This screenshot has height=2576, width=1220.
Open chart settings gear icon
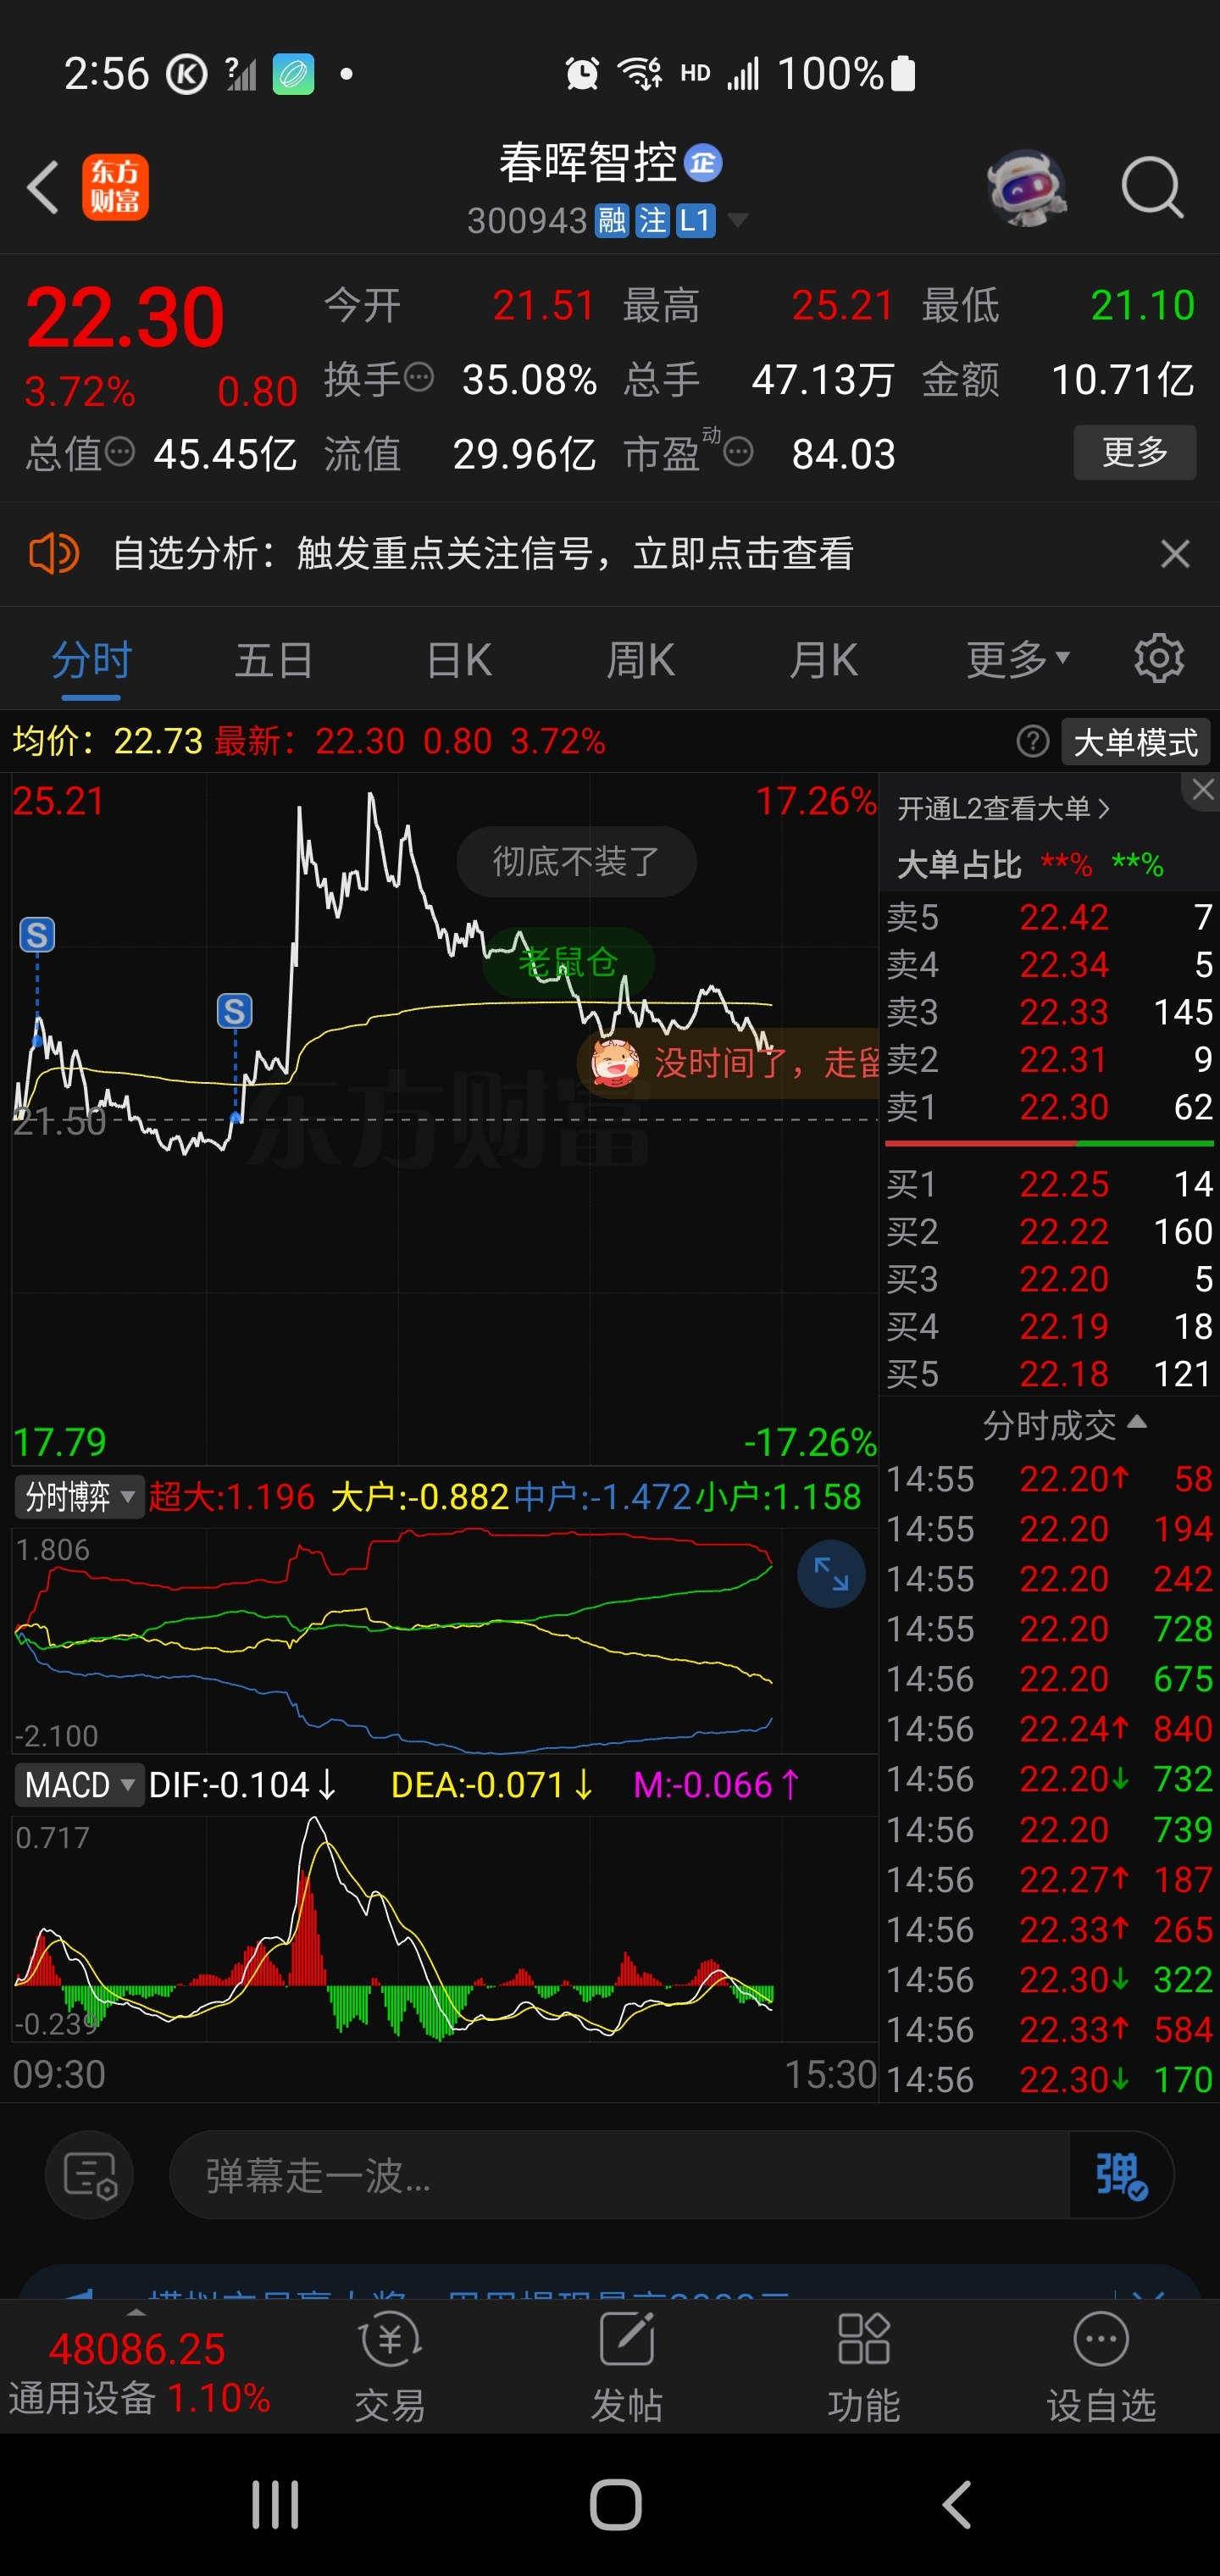point(1159,658)
